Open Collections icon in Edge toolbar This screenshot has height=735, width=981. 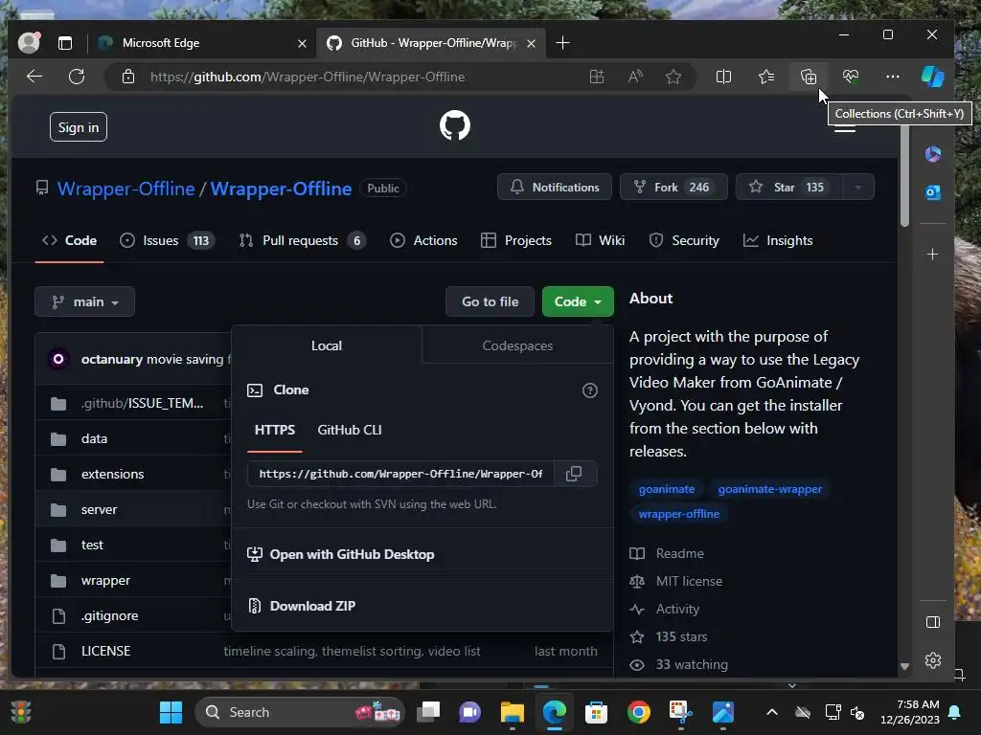point(809,77)
